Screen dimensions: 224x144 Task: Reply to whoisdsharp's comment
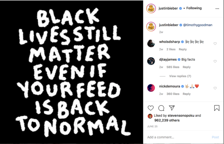[x=183, y=49]
